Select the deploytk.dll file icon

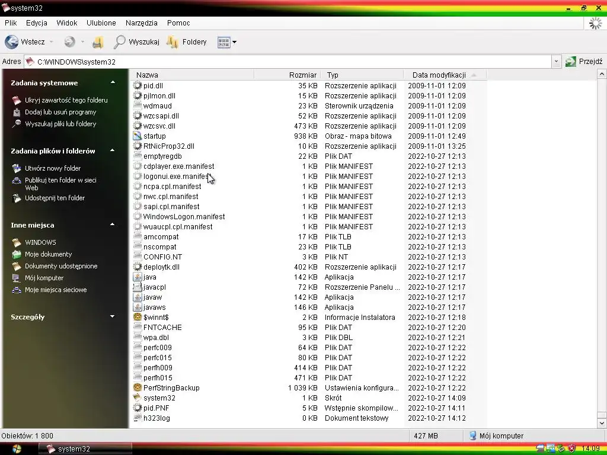(138, 267)
